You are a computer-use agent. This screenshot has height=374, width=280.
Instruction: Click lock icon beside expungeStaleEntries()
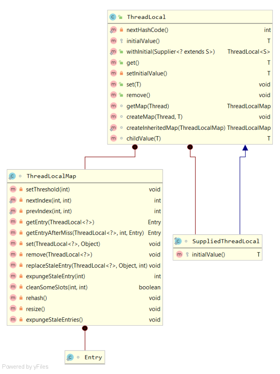point(21,320)
